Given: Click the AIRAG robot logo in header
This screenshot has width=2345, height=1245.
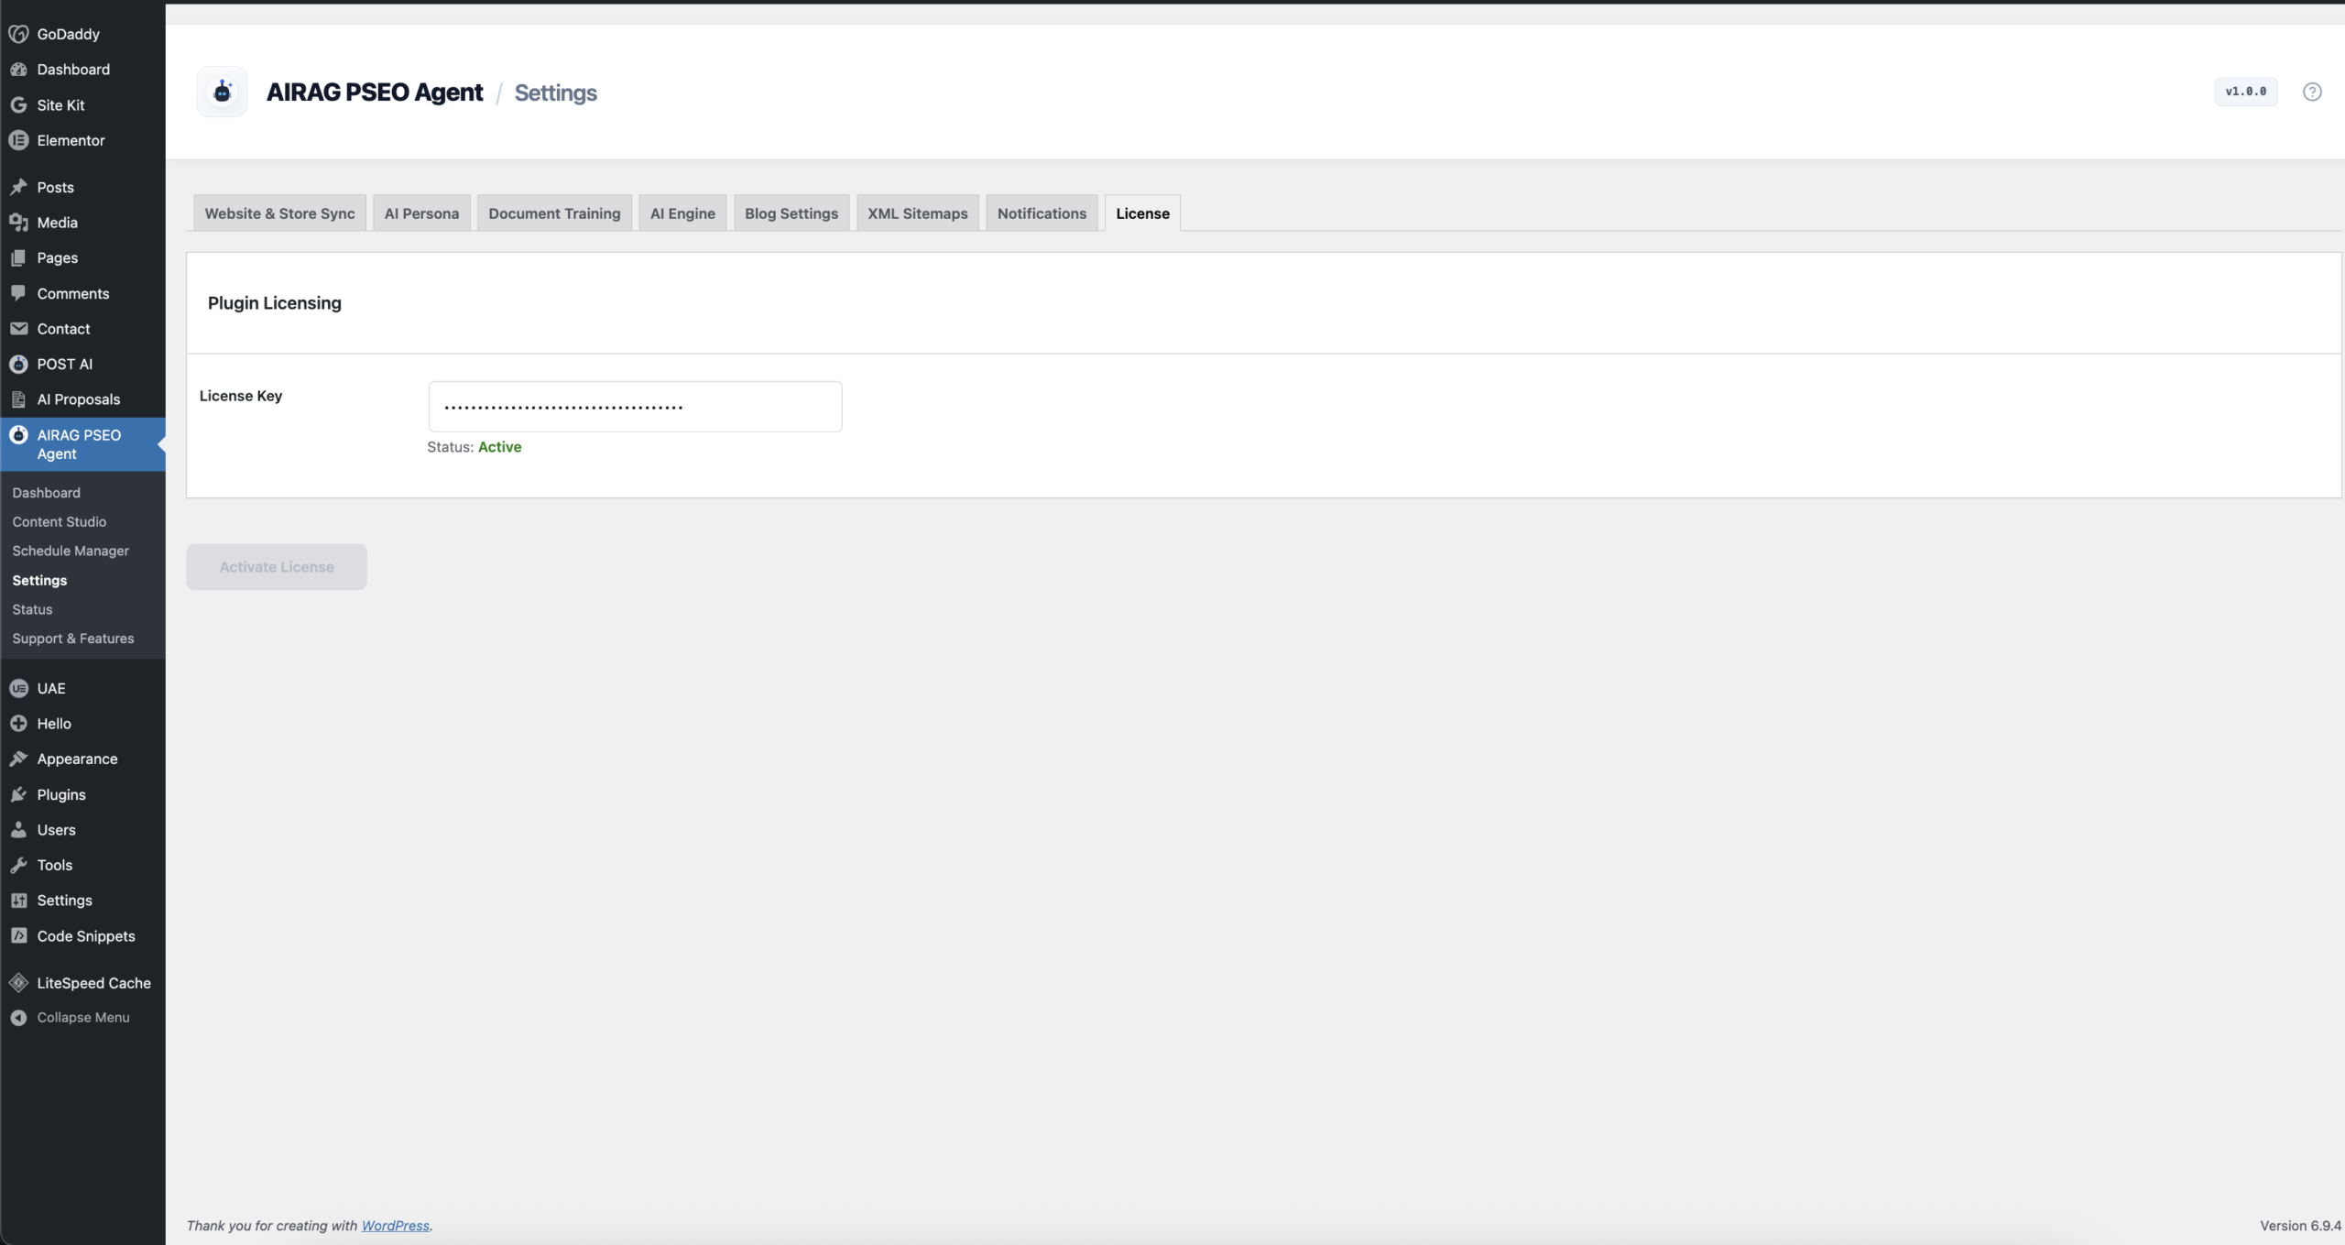Looking at the screenshot, I should pos(223,92).
